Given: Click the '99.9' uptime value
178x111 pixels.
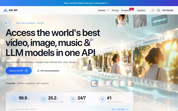Looking at the screenshot, I should (23, 98).
